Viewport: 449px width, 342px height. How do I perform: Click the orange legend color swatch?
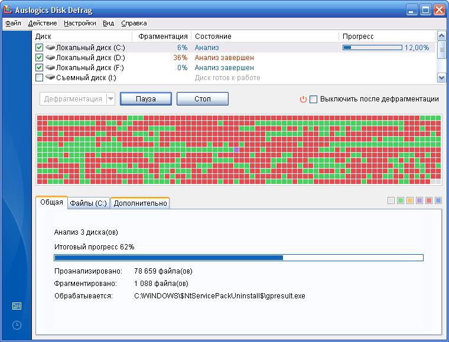[x=410, y=200]
